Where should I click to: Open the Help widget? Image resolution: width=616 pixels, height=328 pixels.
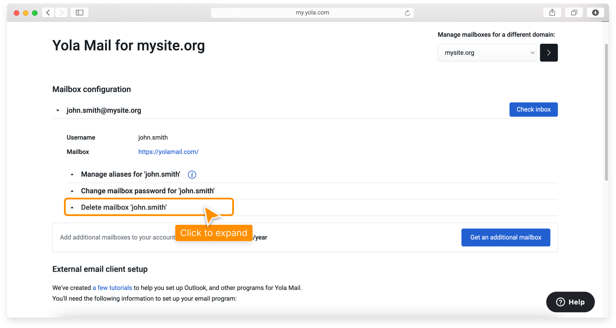(x=570, y=302)
